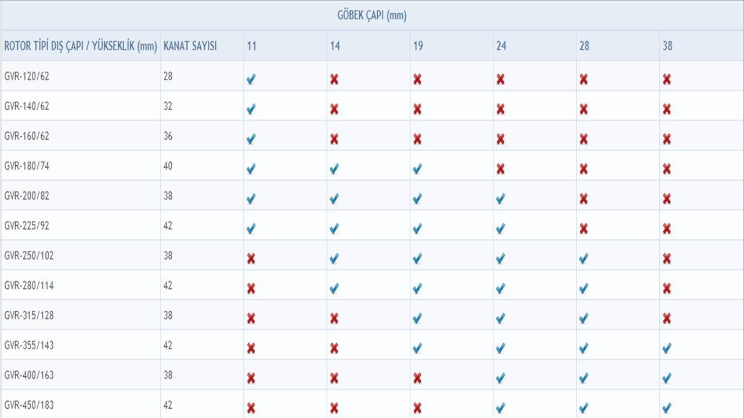Click the checkmark for GVR-180/74 hub 19
Image resolution: width=744 pixels, height=418 pixels.
[x=417, y=169]
